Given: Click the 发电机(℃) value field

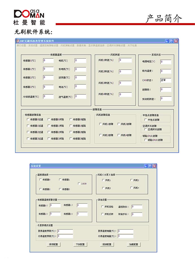Looking at the screenshot, I should click(81, 69).
